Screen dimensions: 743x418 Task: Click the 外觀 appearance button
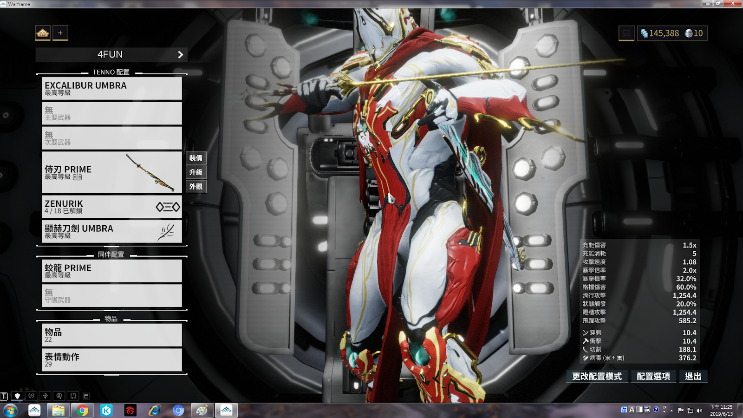[196, 187]
